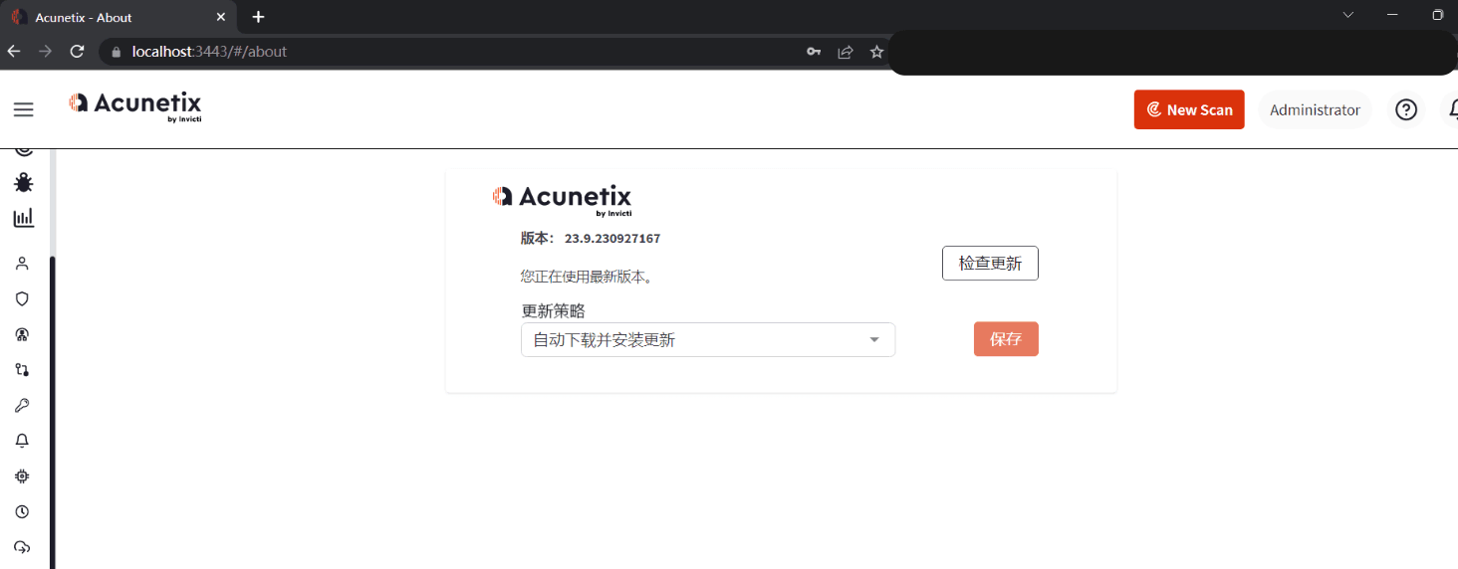Open the key icon in the sidebar
Image resolution: width=1458 pixels, height=569 pixels.
coord(22,405)
